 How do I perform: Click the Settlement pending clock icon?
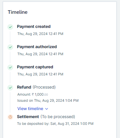point(10,117)
